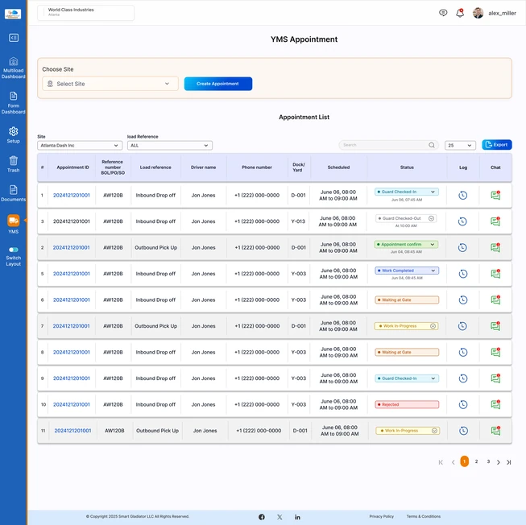
Task: Click the company logo at sidebar top
Action: pos(13,14)
